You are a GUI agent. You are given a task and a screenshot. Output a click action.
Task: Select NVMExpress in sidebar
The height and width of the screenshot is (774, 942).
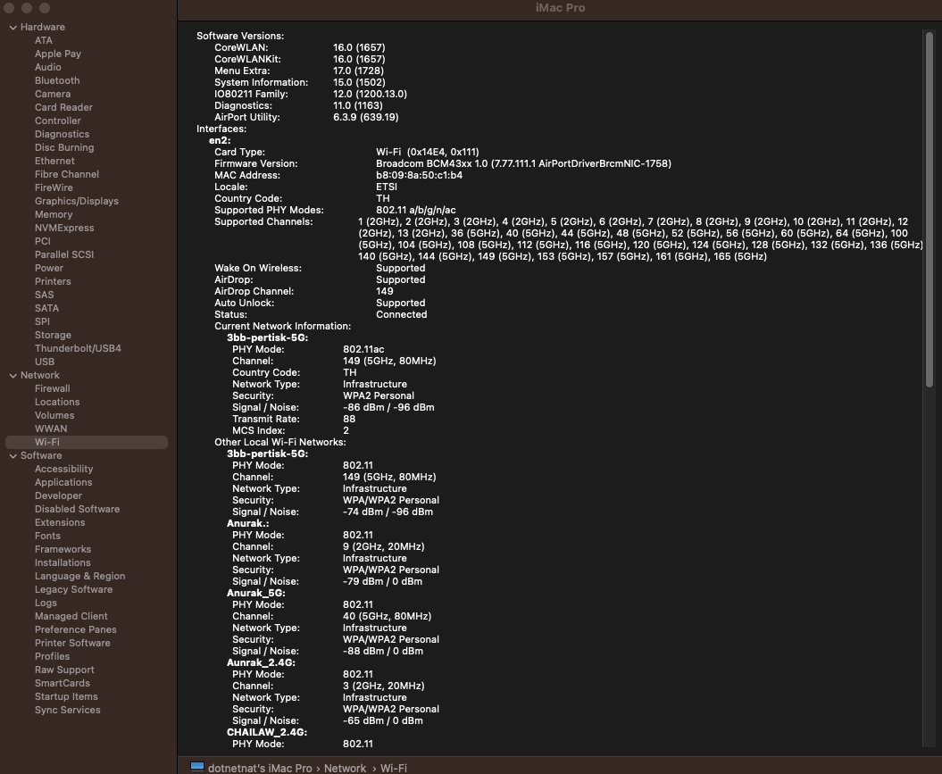point(64,228)
